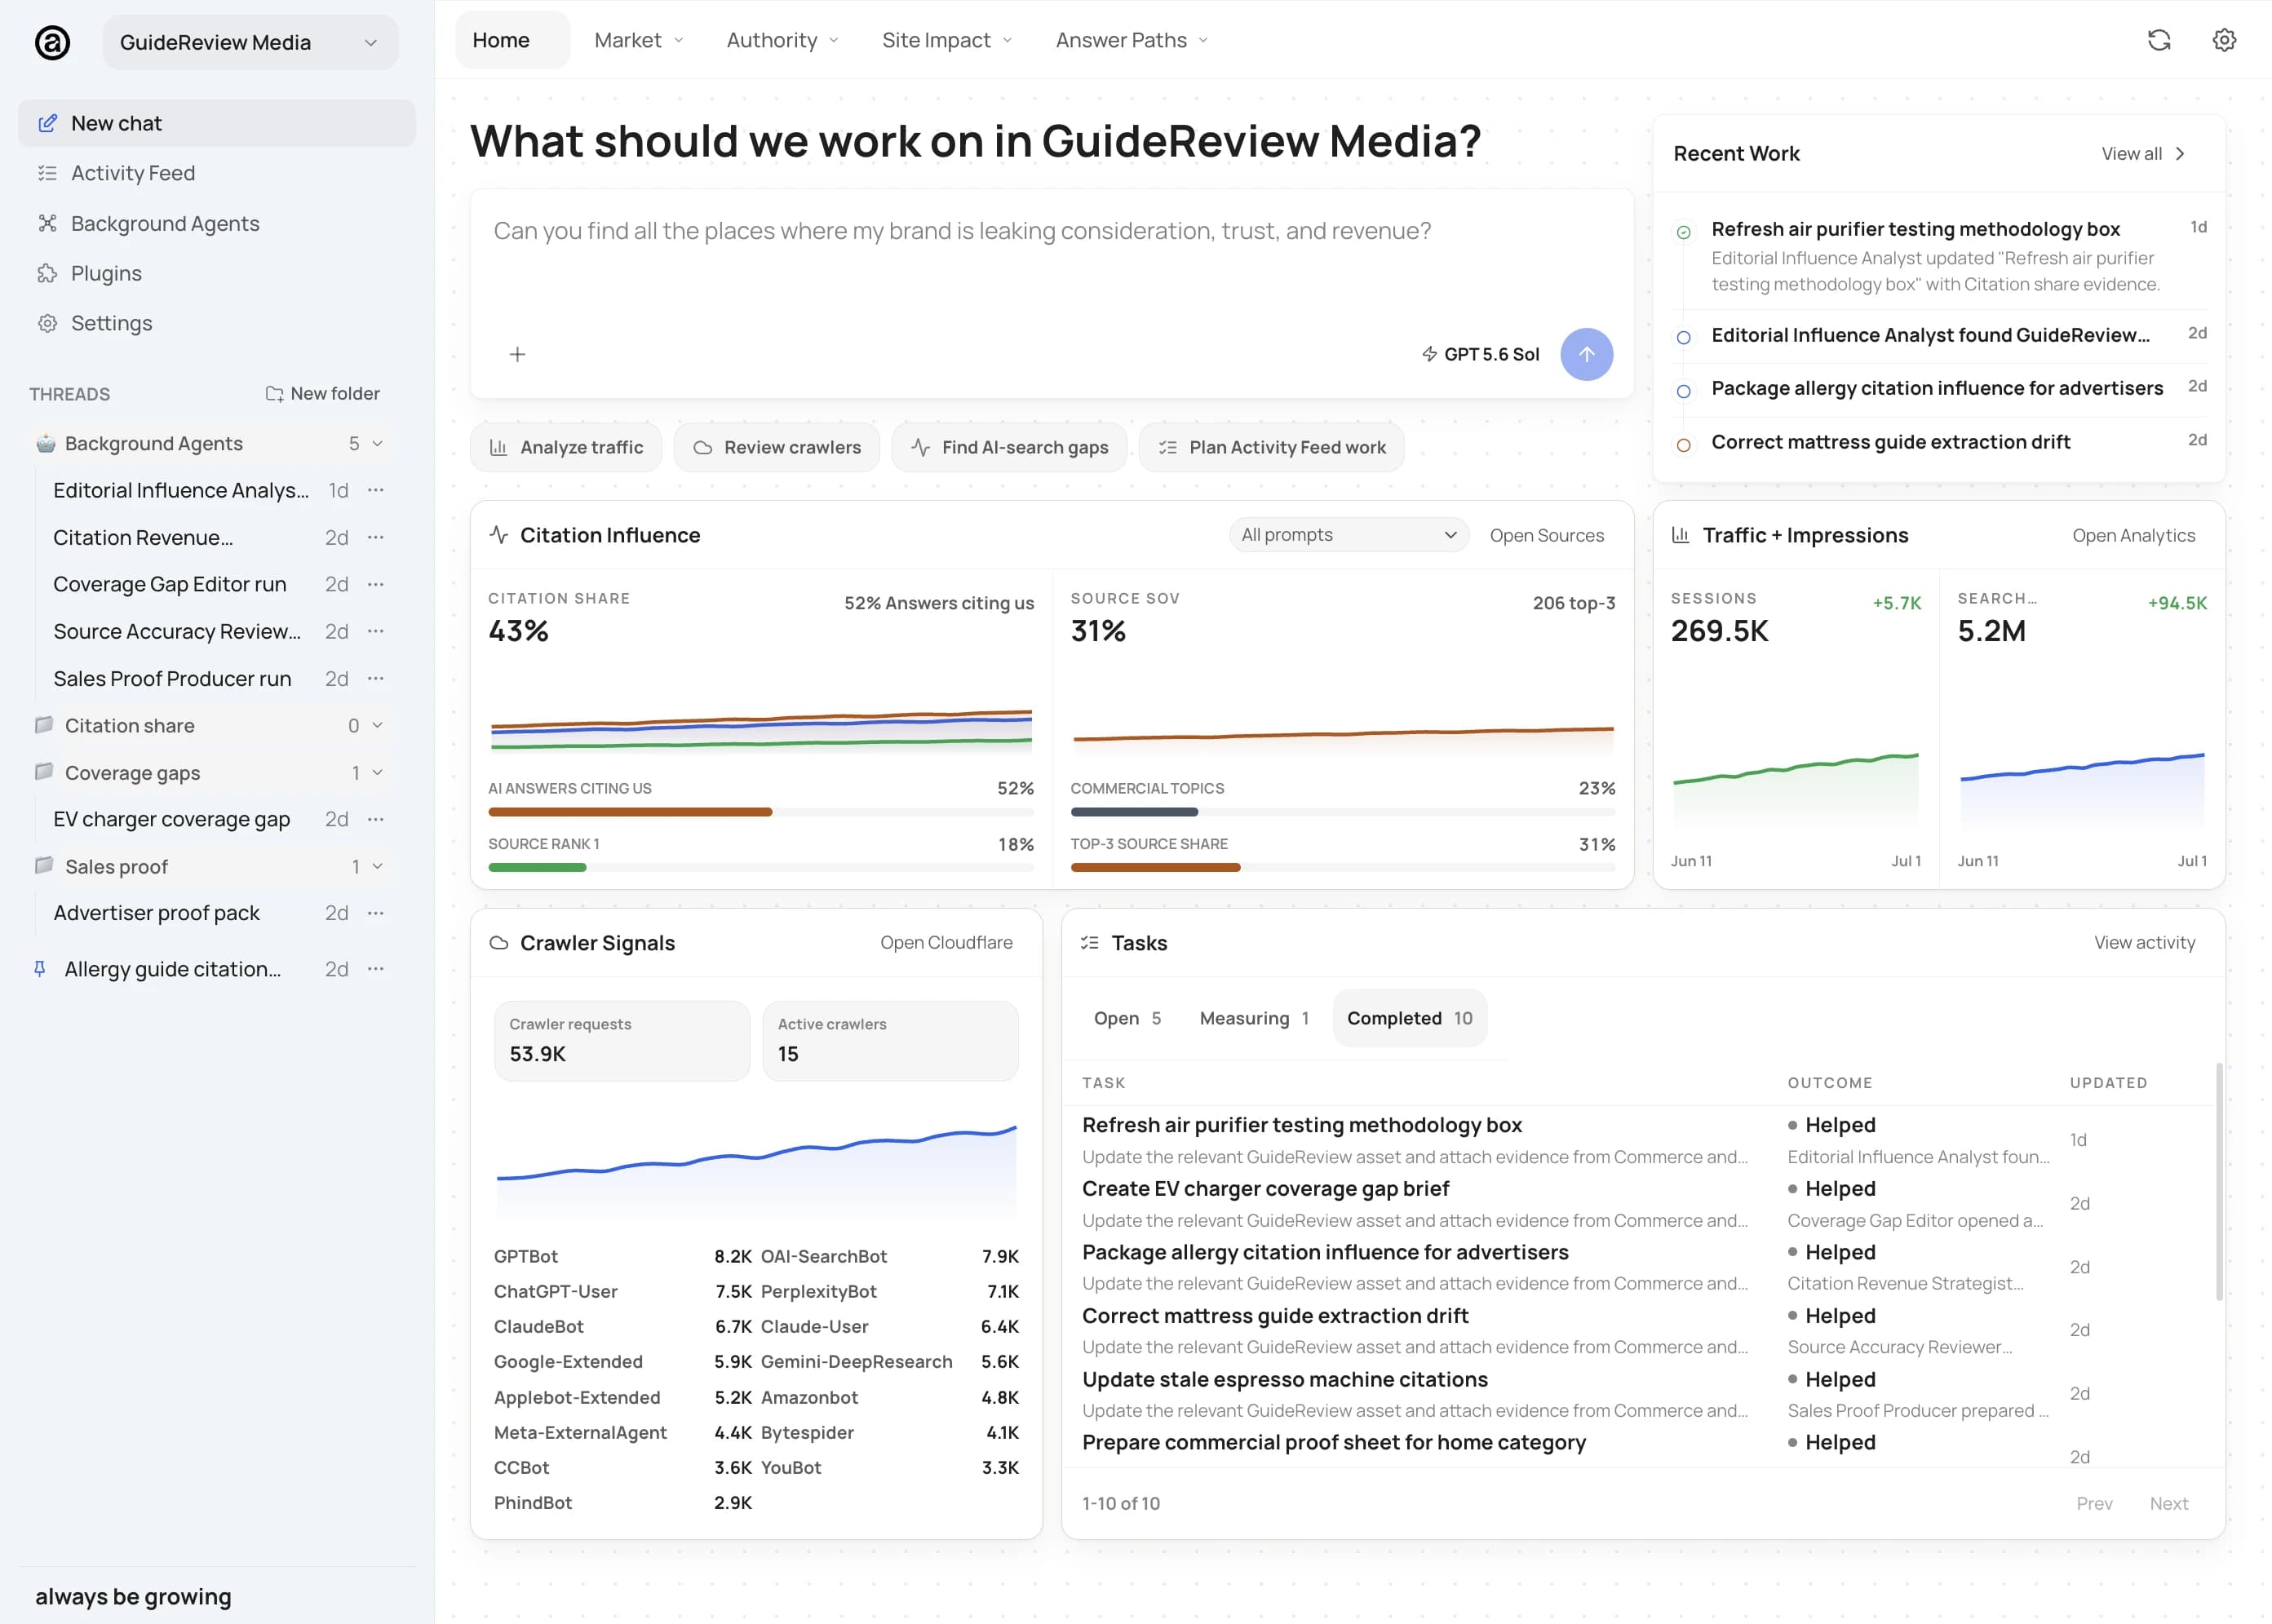Select the Completed tasks tab
This screenshot has height=1624, width=2272.
click(x=1409, y=1018)
